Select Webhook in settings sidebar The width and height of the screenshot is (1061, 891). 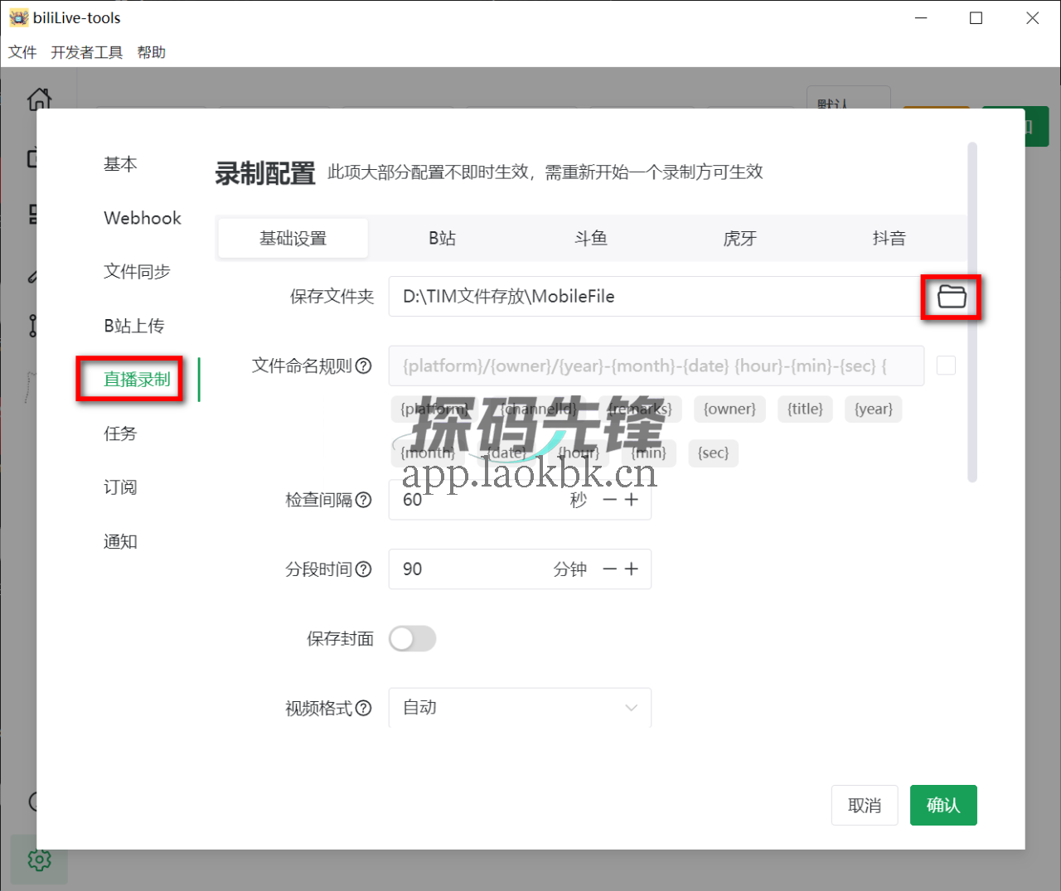[x=143, y=218]
